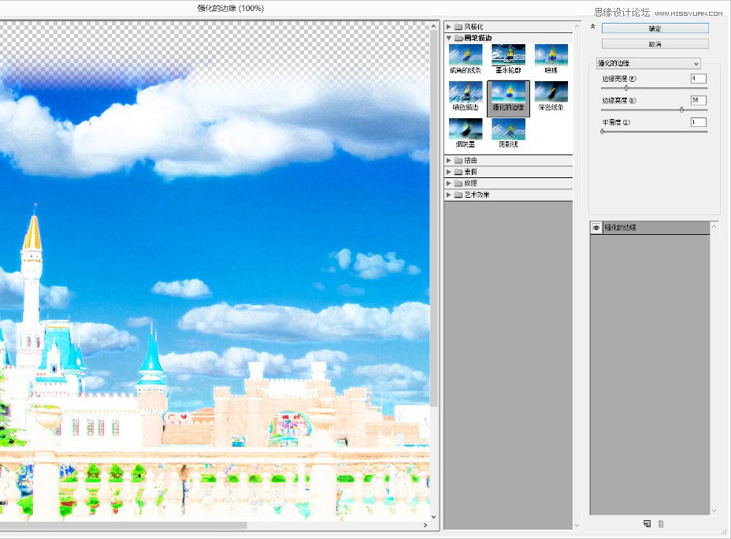Open the 强化的边缘 filter dropdown
Viewport: 731px width, 539px height.
click(x=648, y=63)
